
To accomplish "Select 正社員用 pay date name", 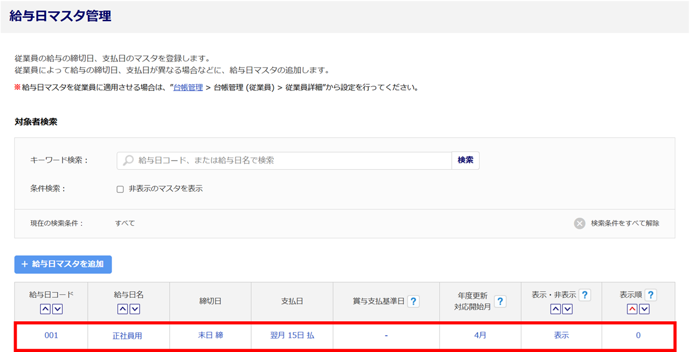I will click(x=127, y=335).
